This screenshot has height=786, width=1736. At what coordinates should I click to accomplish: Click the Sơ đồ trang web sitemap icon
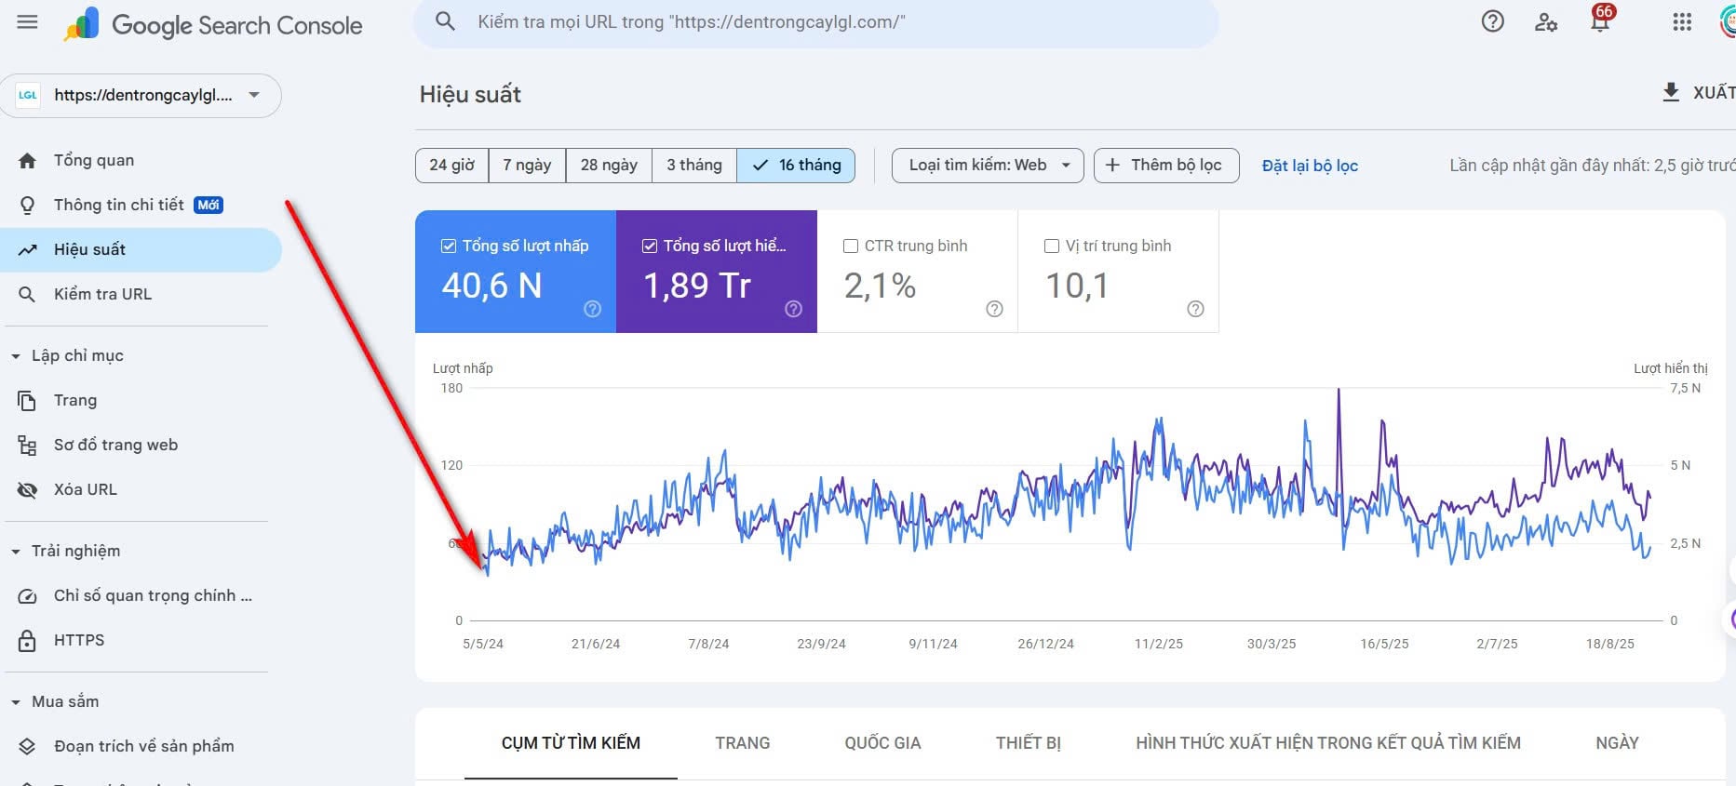tap(28, 446)
